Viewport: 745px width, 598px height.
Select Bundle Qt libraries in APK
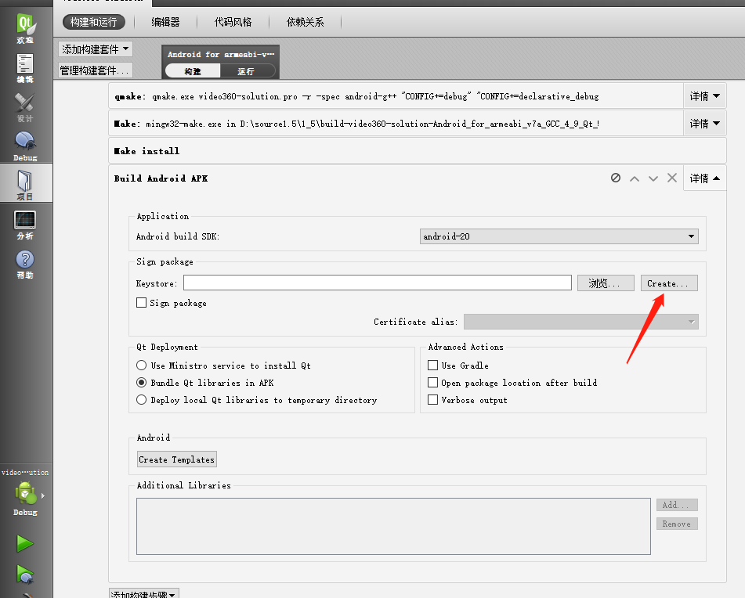(141, 383)
